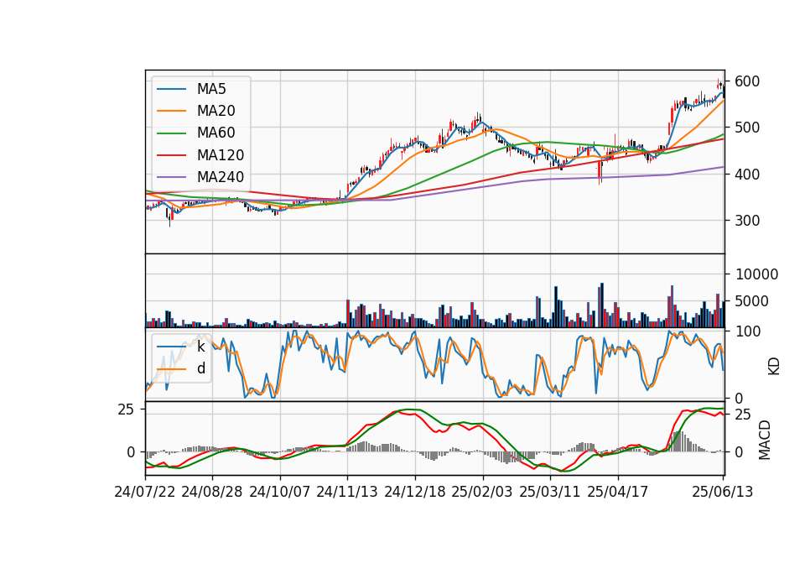
Task: Click the 300 price axis label
Action: 747,221
